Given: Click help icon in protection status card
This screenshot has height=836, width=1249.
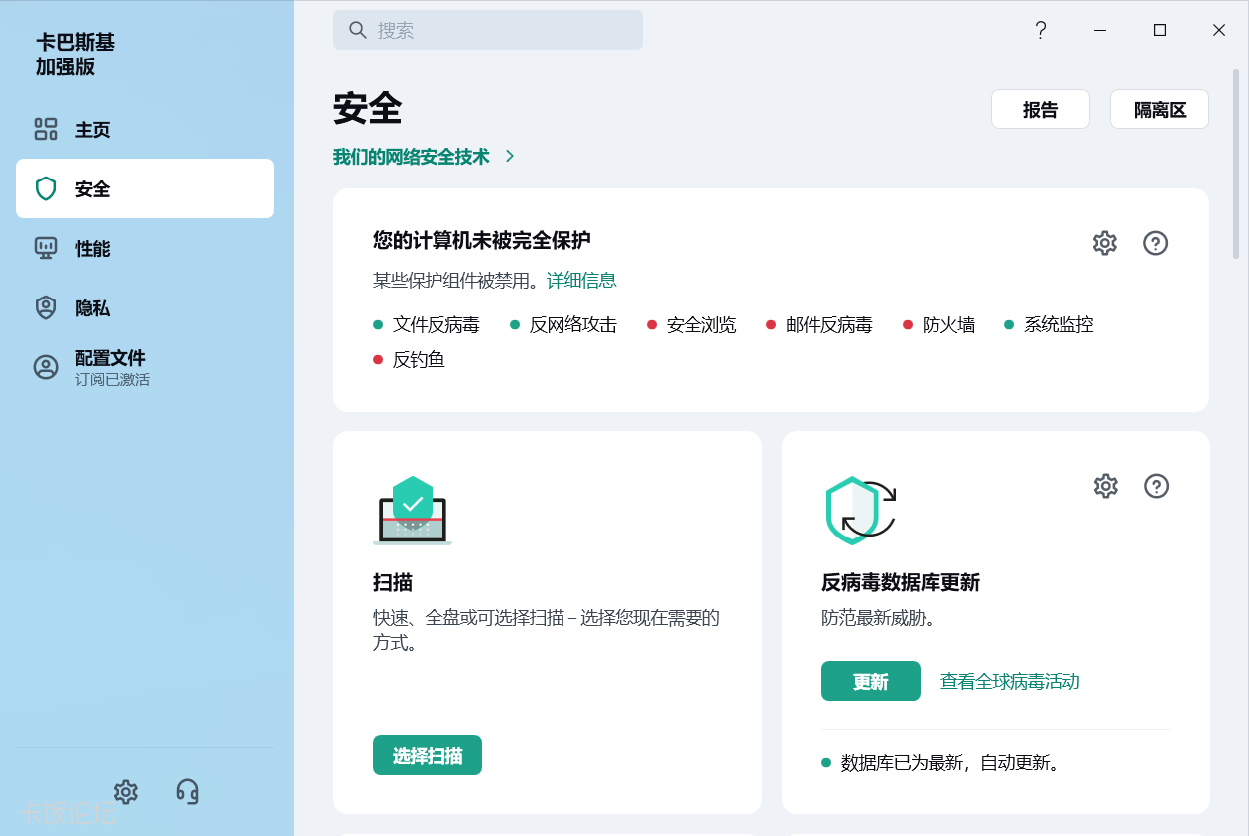Looking at the screenshot, I should tap(1155, 243).
